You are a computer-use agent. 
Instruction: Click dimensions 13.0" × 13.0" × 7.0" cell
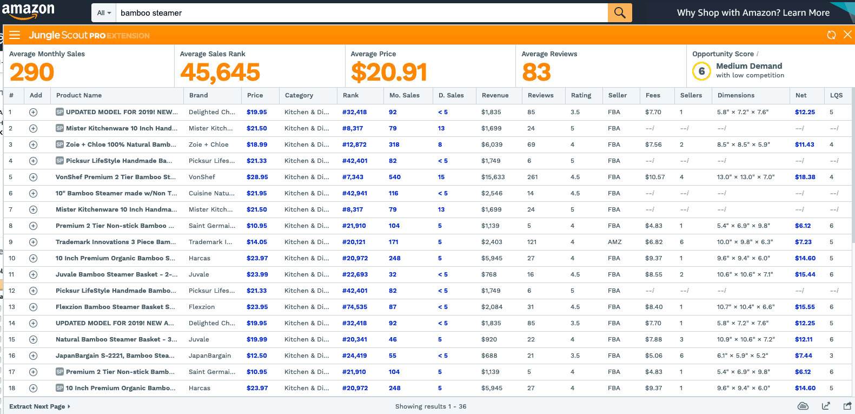746,177
